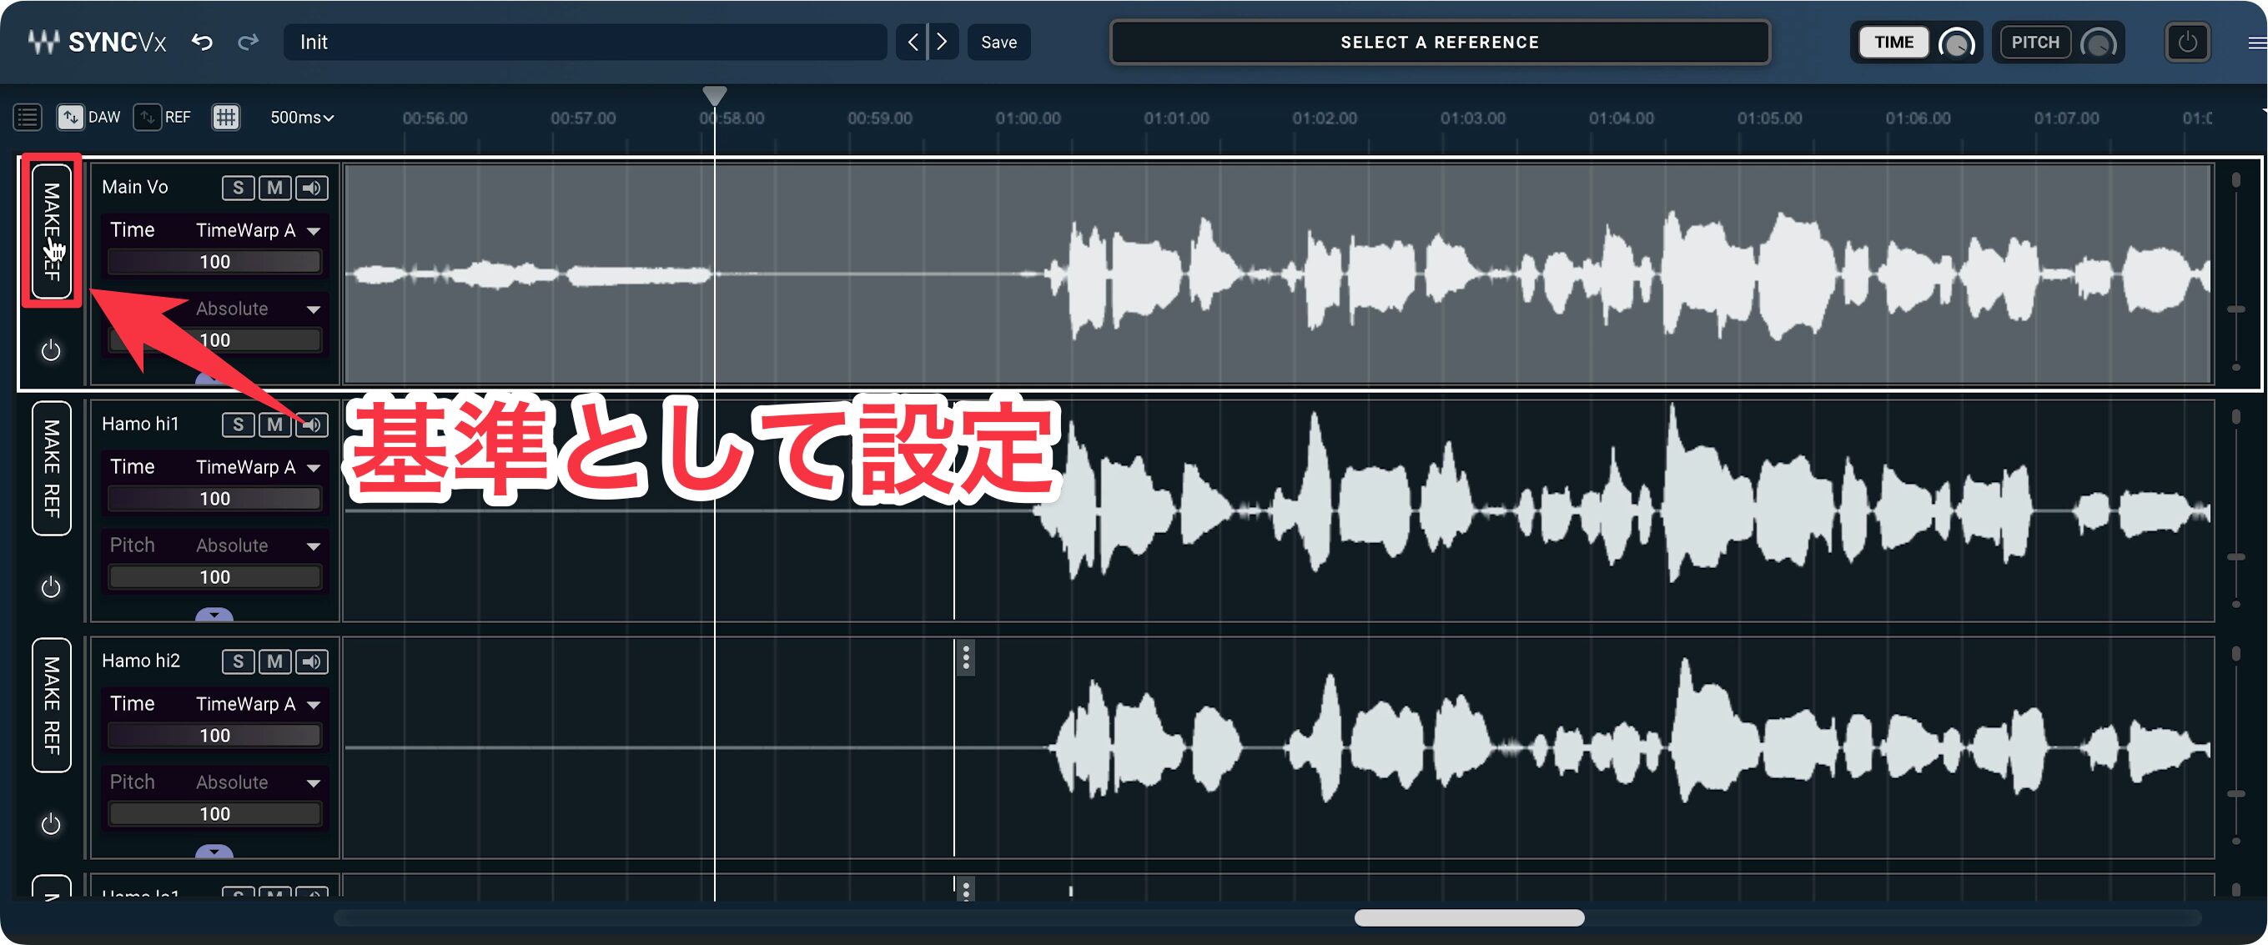This screenshot has width=2268, height=945.
Task: Expand Hamo hi2 track settings arrow
Action: (214, 852)
